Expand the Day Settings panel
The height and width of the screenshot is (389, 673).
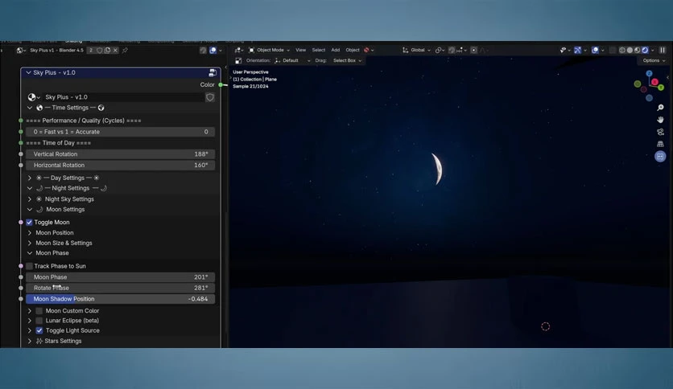pos(30,178)
